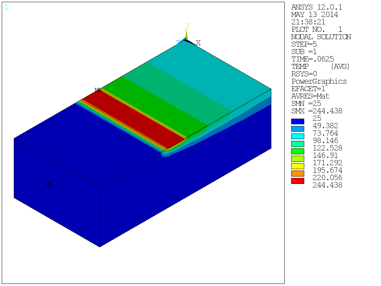This screenshot has height=286, width=381.
Task: Click the MN minimum marker label
Action: click(48, 185)
